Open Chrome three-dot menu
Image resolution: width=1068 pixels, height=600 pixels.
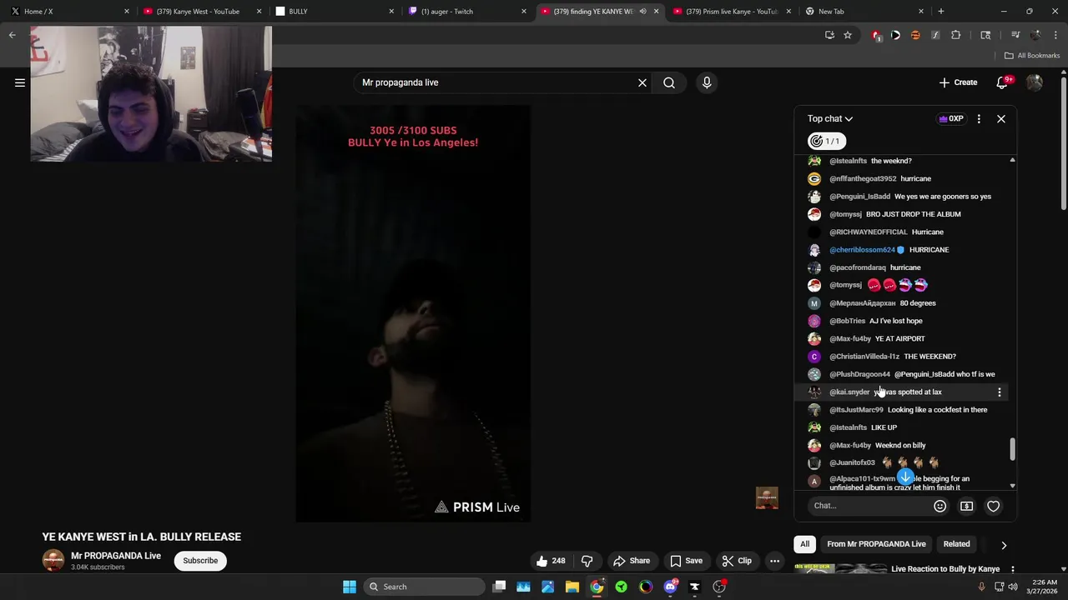(x=1055, y=35)
